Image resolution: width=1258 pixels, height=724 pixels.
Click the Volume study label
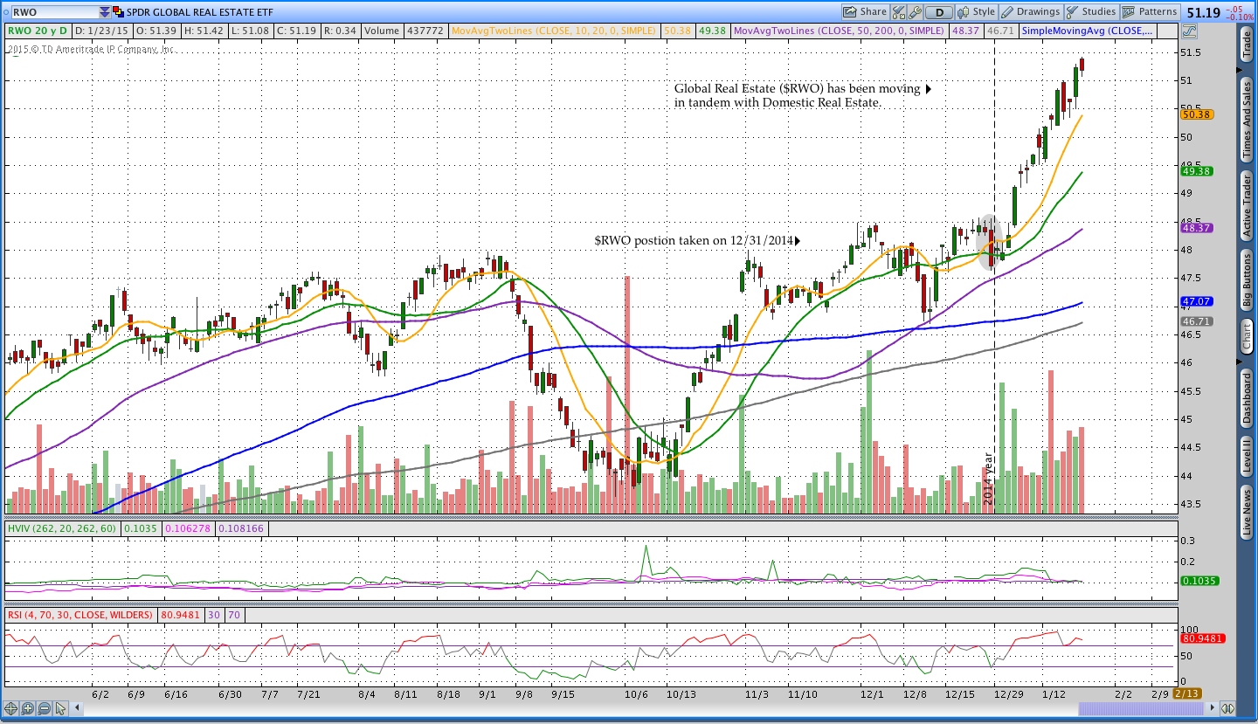pos(383,31)
